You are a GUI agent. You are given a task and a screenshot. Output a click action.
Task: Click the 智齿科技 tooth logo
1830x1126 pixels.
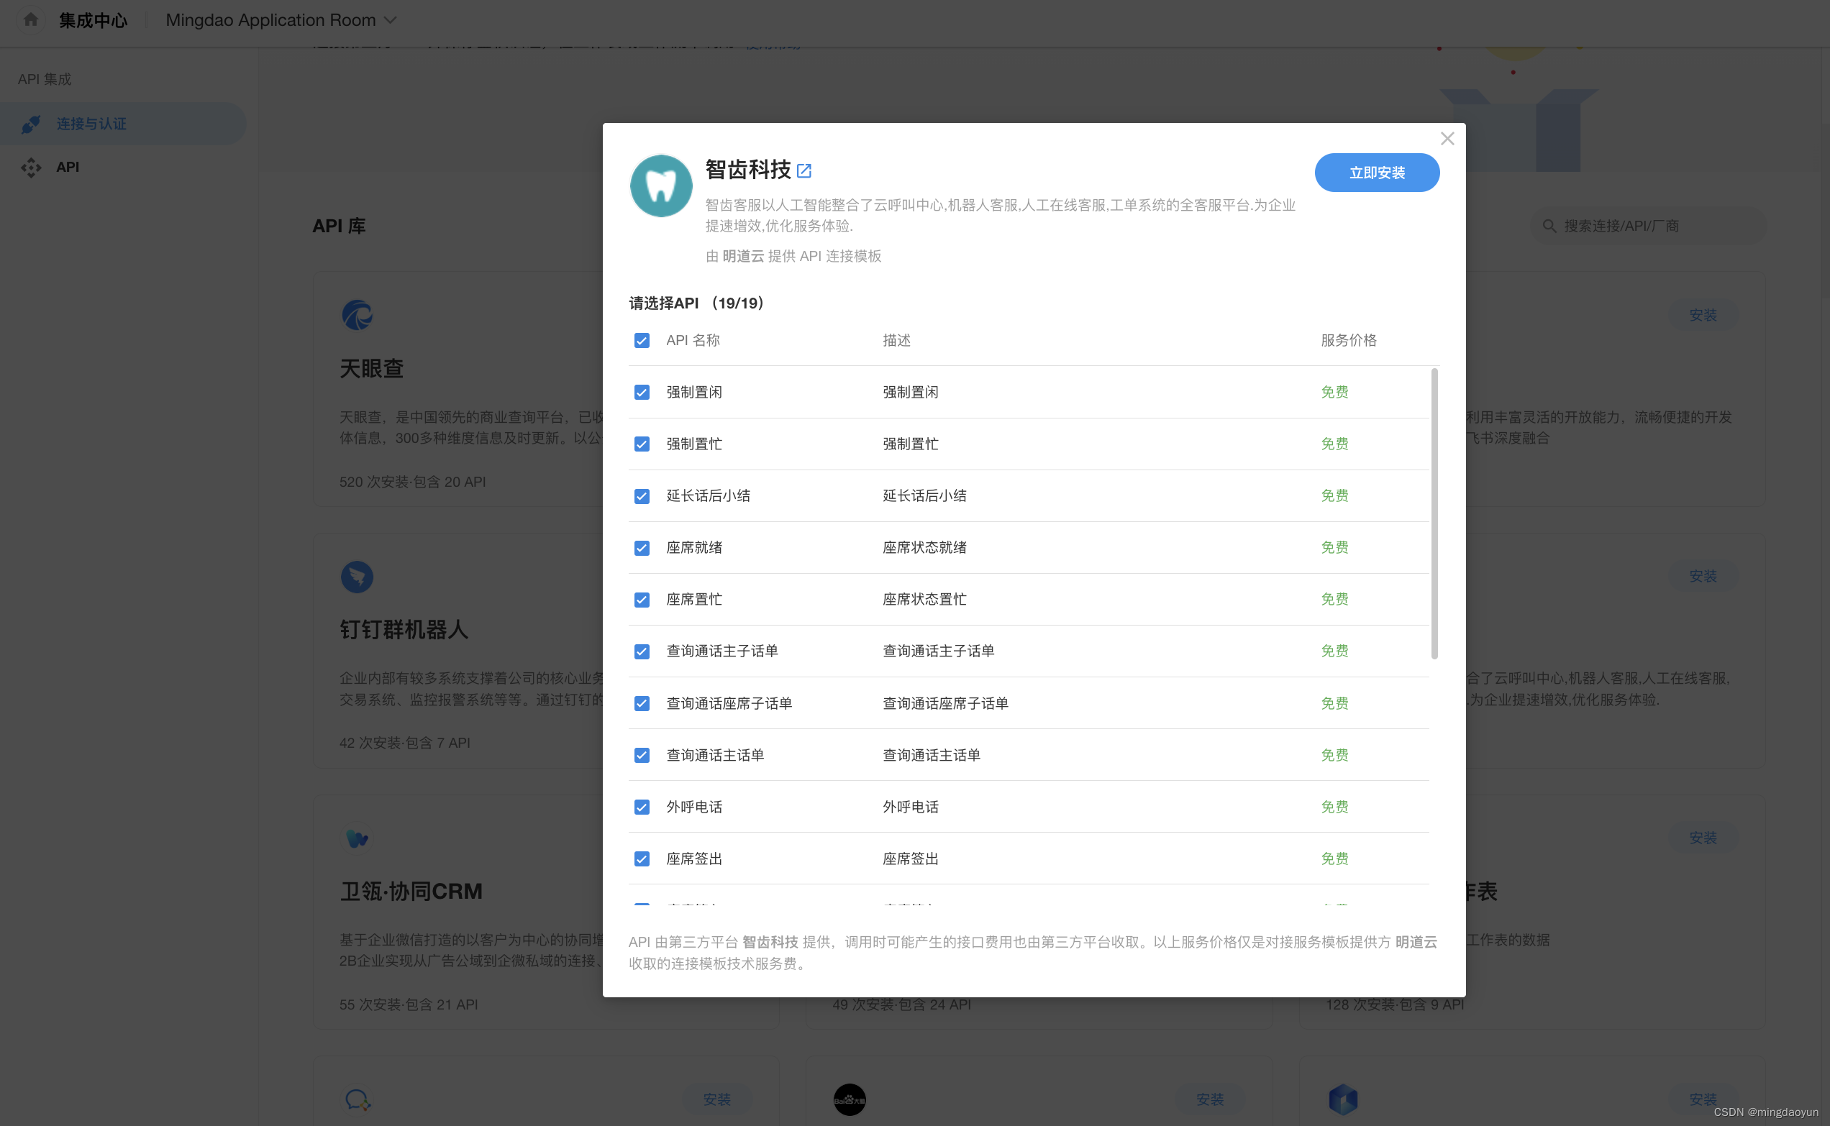660,186
